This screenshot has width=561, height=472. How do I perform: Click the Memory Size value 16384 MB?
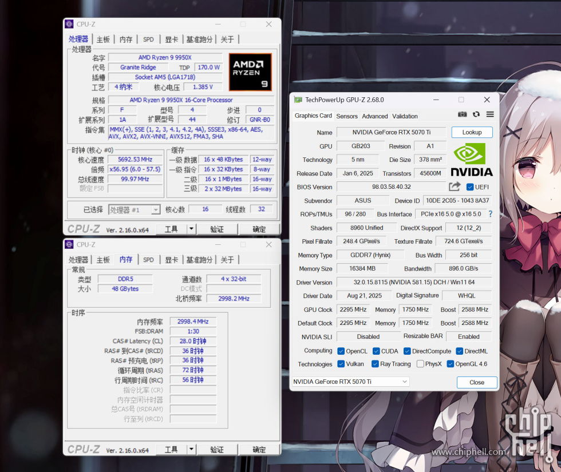point(362,268)
